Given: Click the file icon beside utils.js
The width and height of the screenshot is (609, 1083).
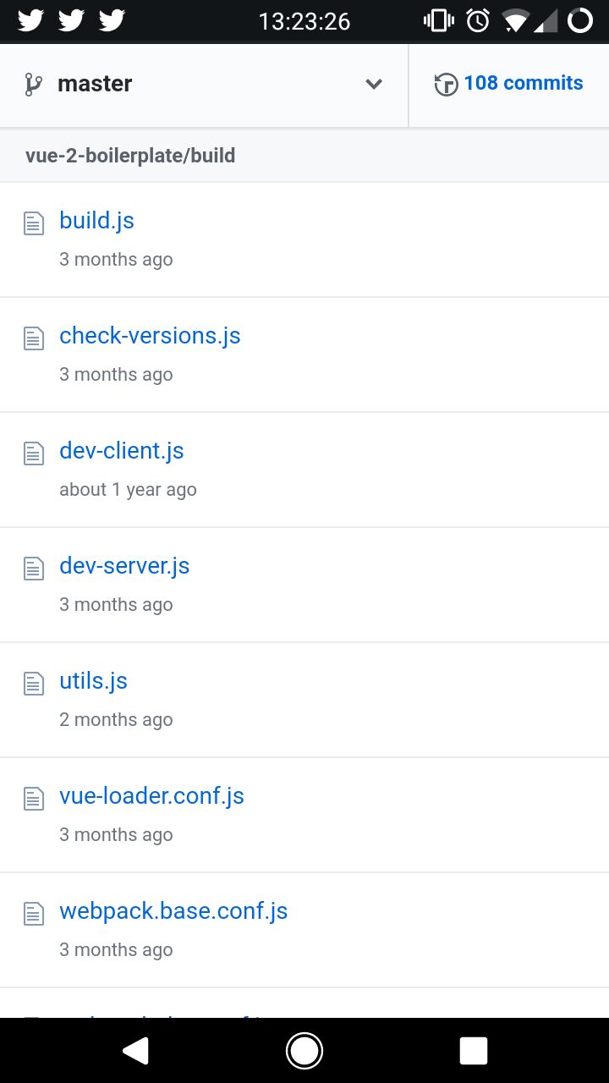Looking at the screenshot, I should 33,684.
